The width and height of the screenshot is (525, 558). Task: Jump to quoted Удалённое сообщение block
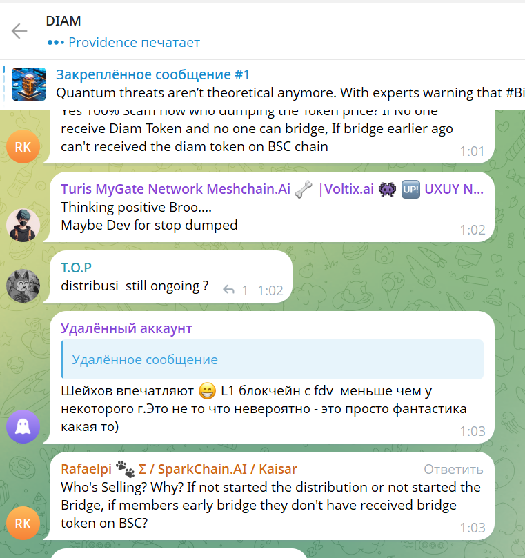tap(273, 359)
